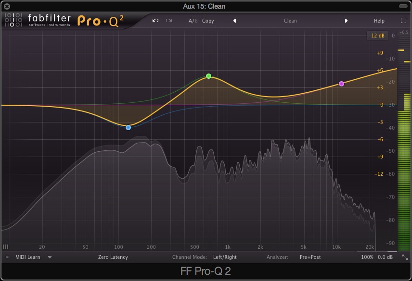412x281 pixels.
Task: Adjust the 100% gain scale value
Action: point(367,257)
